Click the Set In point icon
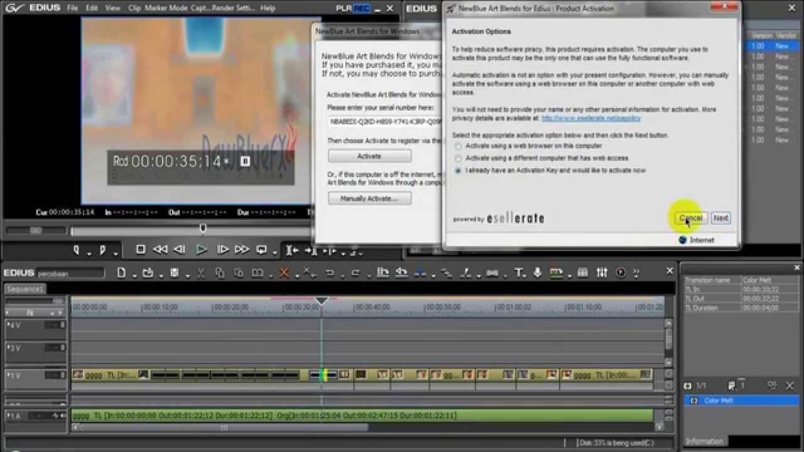This screenshot has width=804, height=452. point(77,250)
